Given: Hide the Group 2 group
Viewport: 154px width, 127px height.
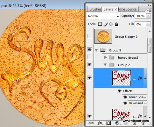Looking at the screenshot, I should (89, 64).
